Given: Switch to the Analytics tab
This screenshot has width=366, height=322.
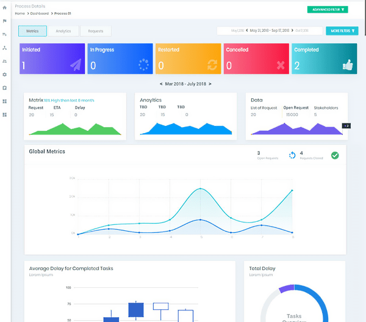Looking at the screenshot, I should point(63,31).
